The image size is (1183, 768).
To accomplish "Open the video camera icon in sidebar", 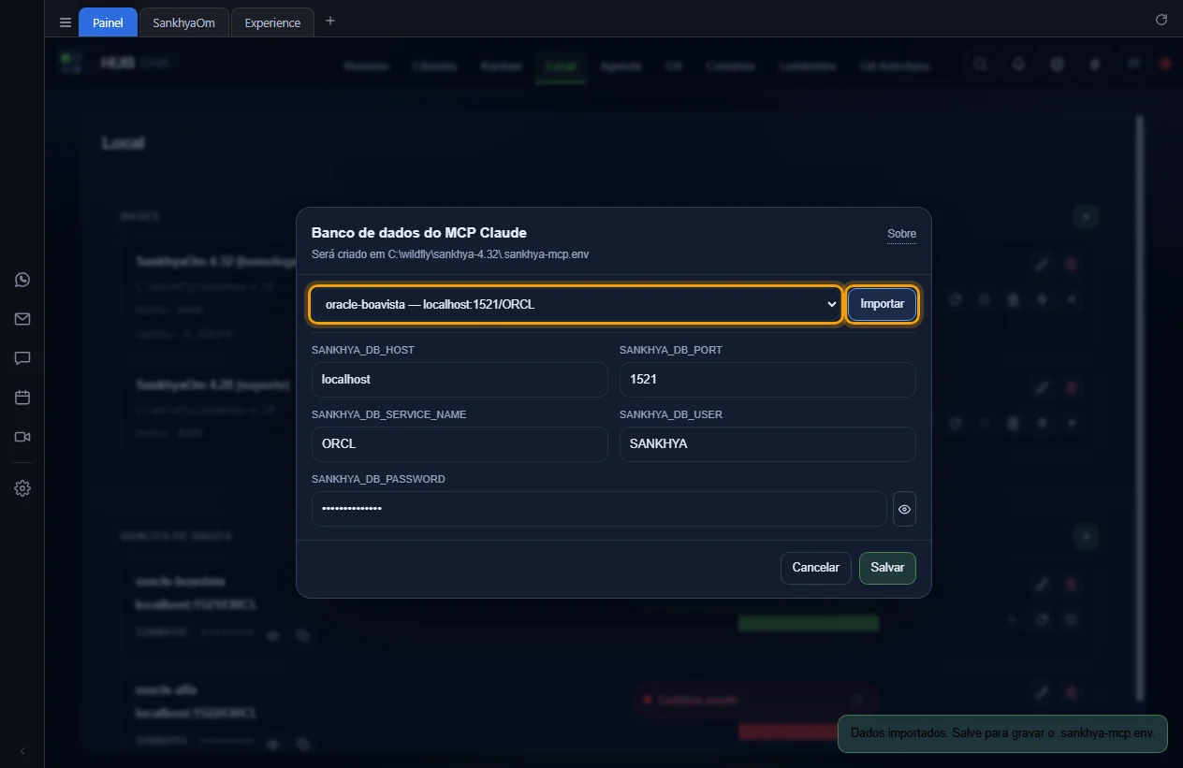I will (22, 437).
